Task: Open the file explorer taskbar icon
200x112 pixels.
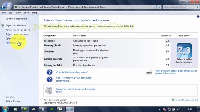Action: pos(16,109)
